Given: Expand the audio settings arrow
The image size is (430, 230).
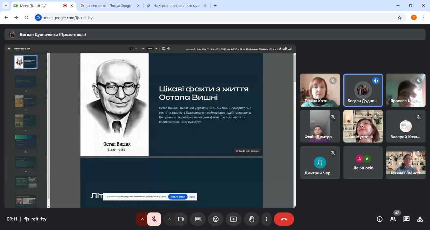Looking at the screenshot, I should coord(142,219).
